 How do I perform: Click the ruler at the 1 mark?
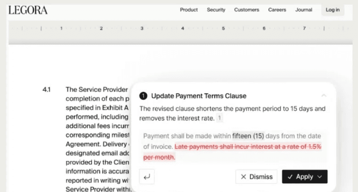pos(61,28)
